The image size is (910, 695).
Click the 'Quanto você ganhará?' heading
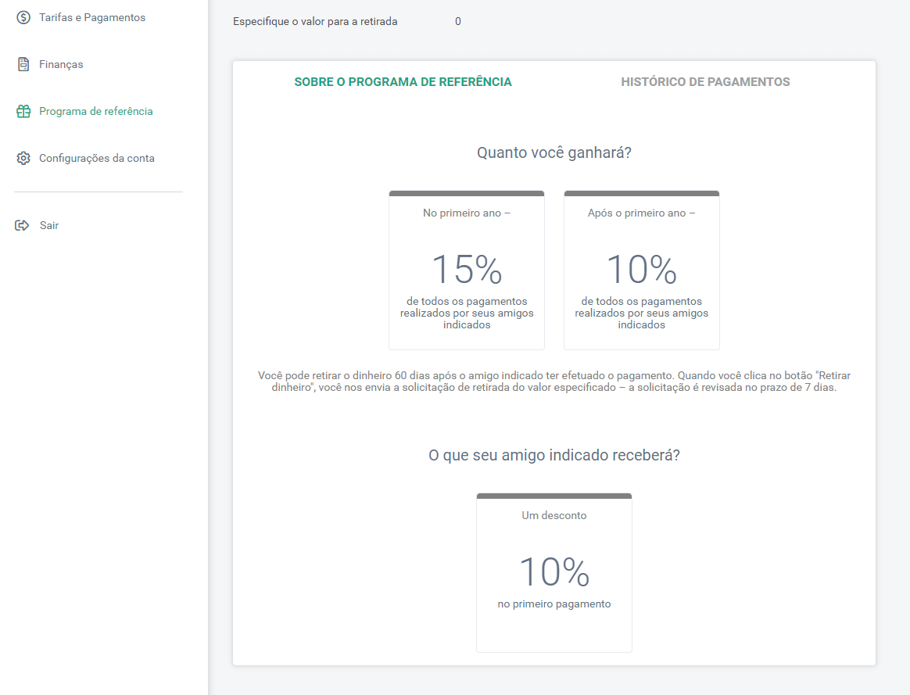pyautogui.click(x=554, y=152)
